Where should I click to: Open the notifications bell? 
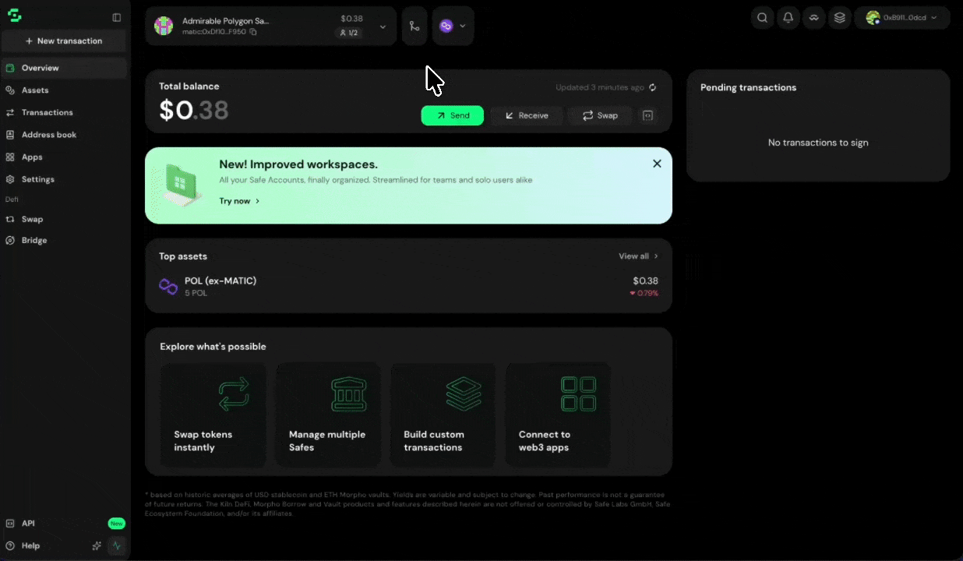(788, 18)
